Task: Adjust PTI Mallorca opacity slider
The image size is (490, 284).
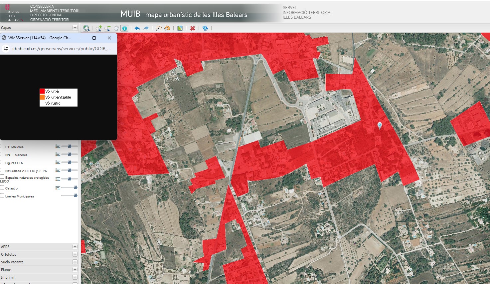Action: coord(70,146)
